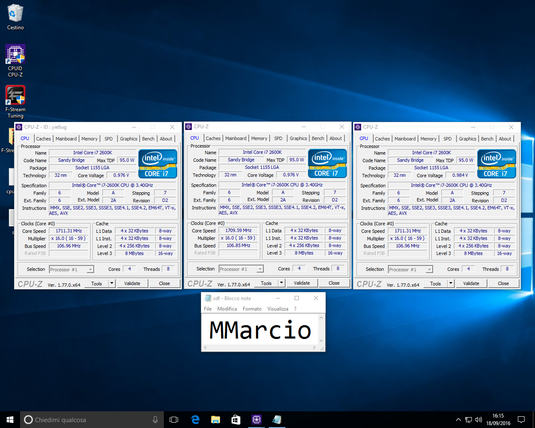The height and width of the screenshot is (428, 535).
Task: Click the MMarcio text in Notepad
Action: point(260,330)
